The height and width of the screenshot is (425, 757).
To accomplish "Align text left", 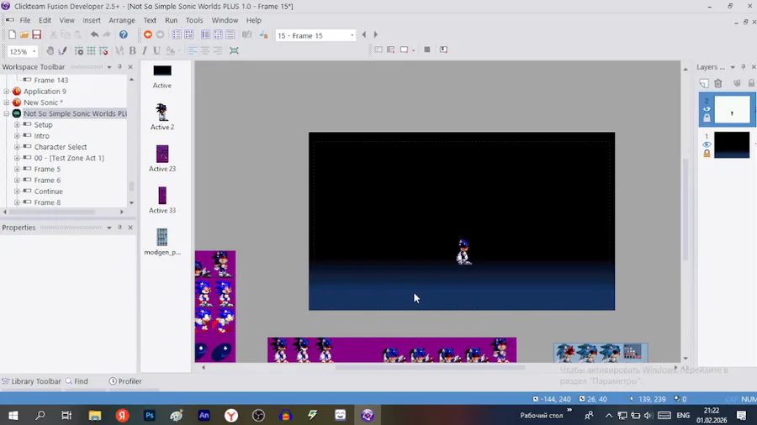I will [192, 50].
